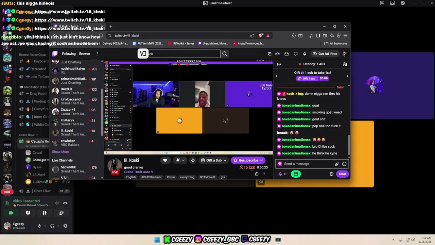Go to next chat leaderboard banner arrow

[x=347, y=76]
